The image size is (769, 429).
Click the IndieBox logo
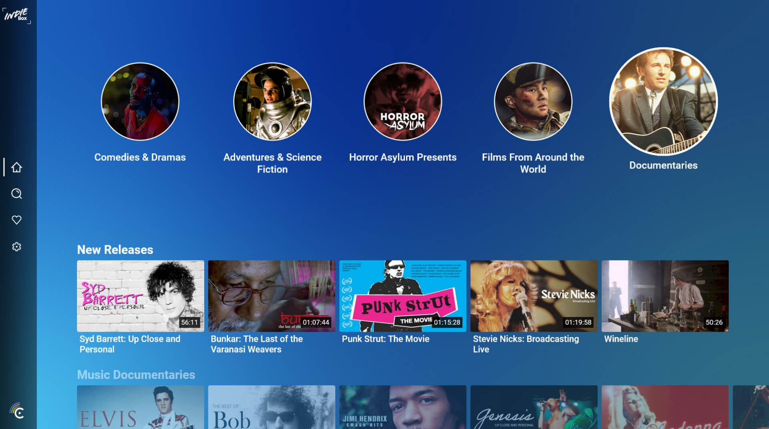[x=16, y=15]
